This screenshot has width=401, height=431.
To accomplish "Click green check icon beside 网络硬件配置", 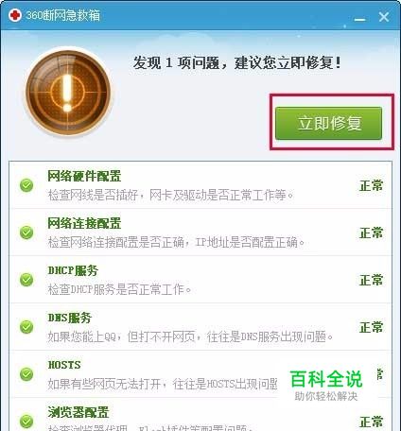I will [26, 185].
